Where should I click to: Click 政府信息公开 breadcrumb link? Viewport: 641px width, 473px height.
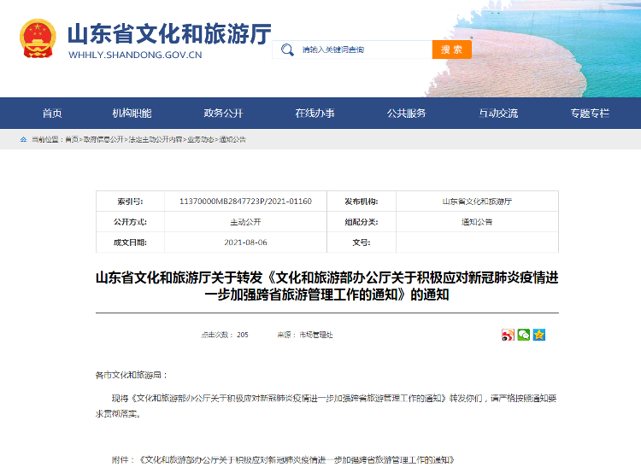click(103, 139)
